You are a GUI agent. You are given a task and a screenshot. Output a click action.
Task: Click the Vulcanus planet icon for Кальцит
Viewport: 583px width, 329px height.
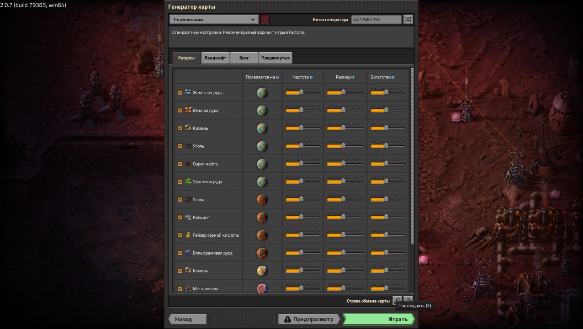tap(262, 218)
